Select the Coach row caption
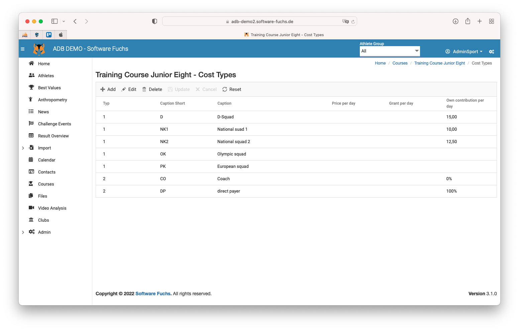519x330 pixels. click(x=223, y=179)
